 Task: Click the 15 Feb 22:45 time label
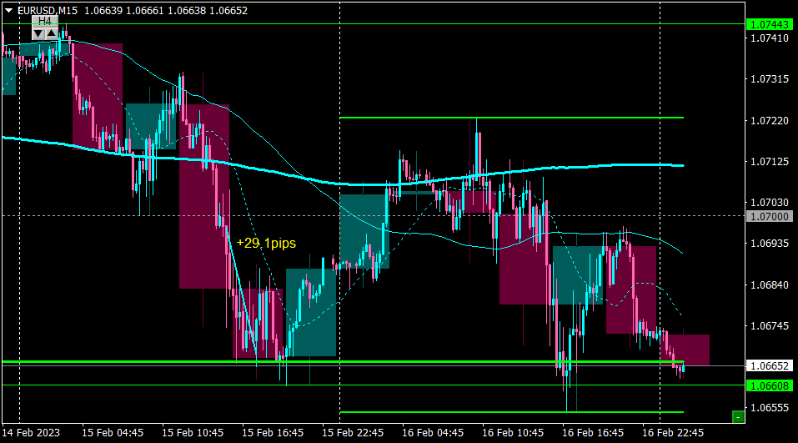tap(353, 433)
